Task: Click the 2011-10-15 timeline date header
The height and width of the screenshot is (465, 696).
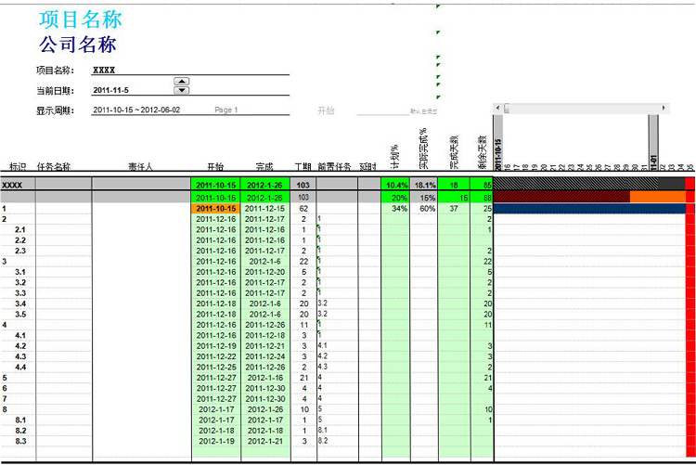Action: coord(498,153)
